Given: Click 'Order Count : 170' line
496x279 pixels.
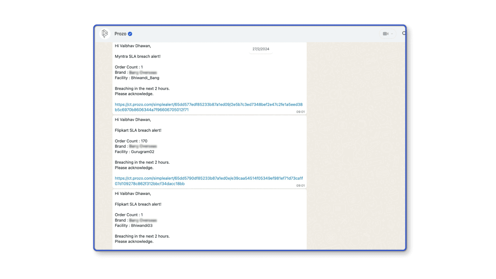Looking at the screenshot, I should (131, 141).
